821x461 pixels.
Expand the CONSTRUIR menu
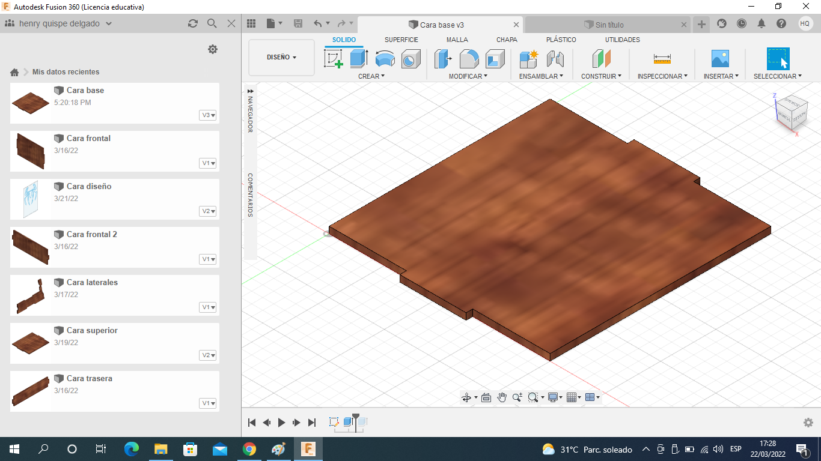pos(601,76)
